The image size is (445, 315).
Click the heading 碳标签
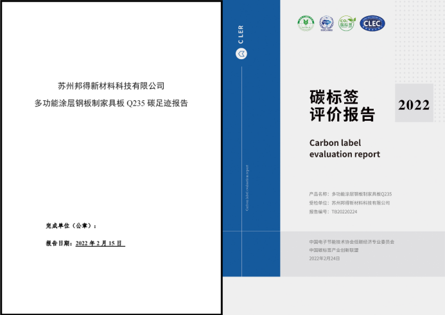[x=334, y=97]
